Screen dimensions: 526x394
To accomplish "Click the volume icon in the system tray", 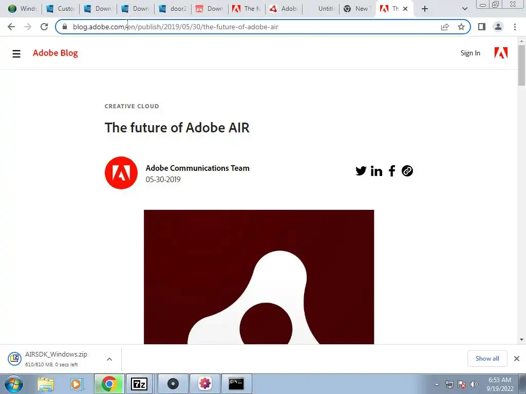I will (474, 384).
